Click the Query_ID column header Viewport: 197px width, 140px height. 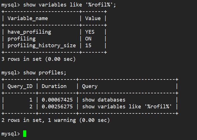click(x=20, y=86)
